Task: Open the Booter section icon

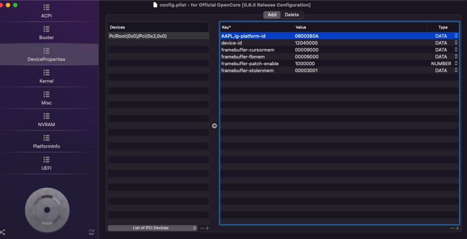Action: click(x=46, y=29)
